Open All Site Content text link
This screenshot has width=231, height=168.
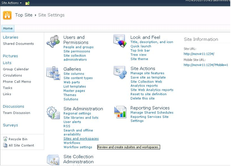[21, 145]
